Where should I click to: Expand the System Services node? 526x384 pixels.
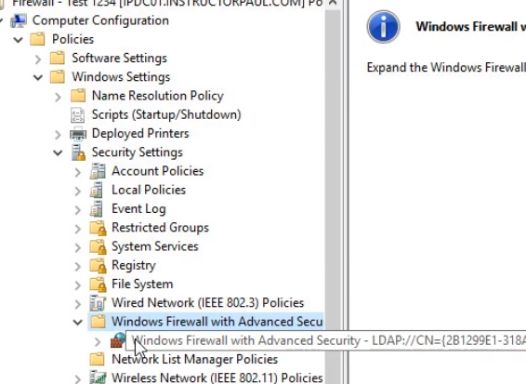coord(77,247)
